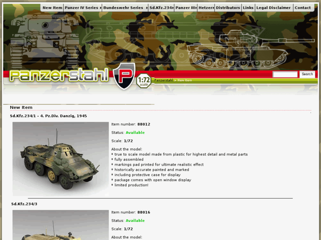The image size is (321, 240).
Task: Go to the Links page
Action: point(248,8)
